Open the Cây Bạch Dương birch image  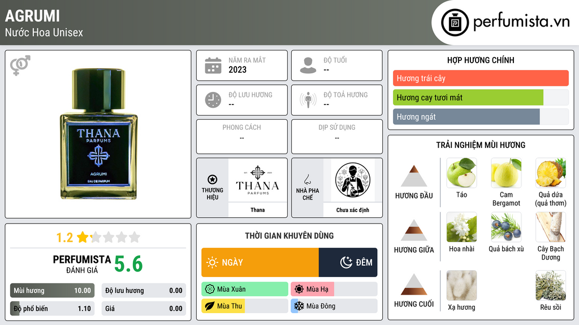point(551,227)
